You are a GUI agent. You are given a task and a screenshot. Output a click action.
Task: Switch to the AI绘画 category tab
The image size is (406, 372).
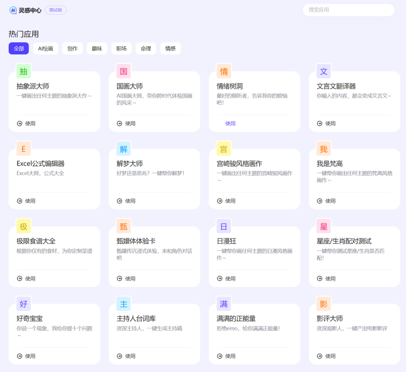45,48
